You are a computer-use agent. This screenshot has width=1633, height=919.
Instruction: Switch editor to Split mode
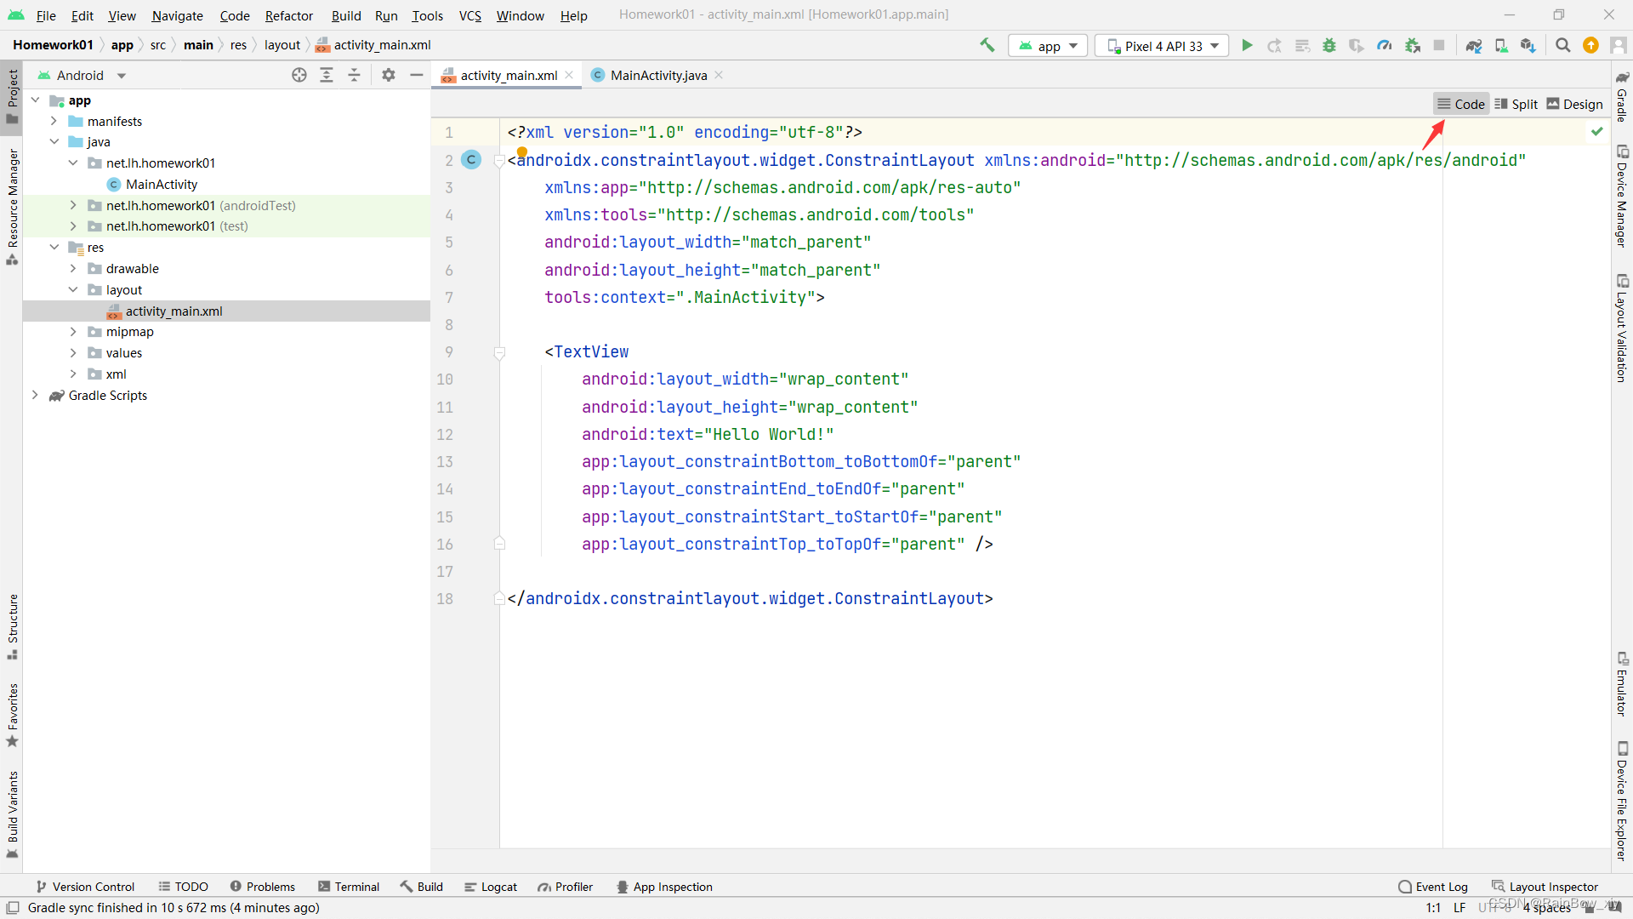[1516, 103]
